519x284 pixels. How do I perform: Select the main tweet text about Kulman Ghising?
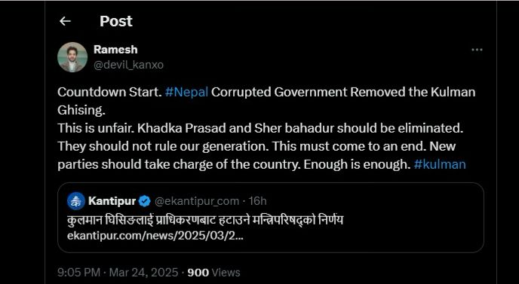pos(266,128)
